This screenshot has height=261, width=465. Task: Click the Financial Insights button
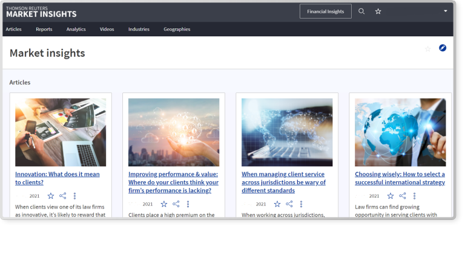(325, 11)
